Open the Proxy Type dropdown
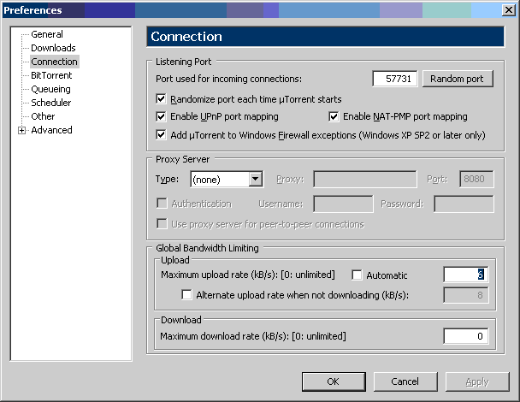The height and width of the screenshot is (402, 520). pyautogui.click(x=255, y=179)
